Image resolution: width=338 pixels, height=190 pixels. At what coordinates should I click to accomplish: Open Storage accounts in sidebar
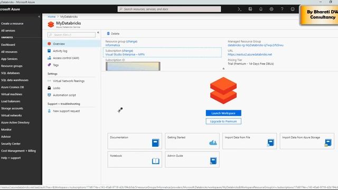[x=12, y=108]
